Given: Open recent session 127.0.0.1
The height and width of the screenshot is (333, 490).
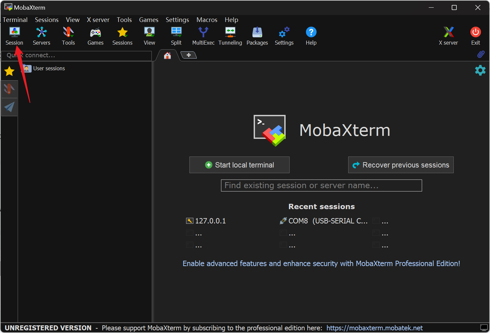Looking at the screenshot, I should pos(206,221).
